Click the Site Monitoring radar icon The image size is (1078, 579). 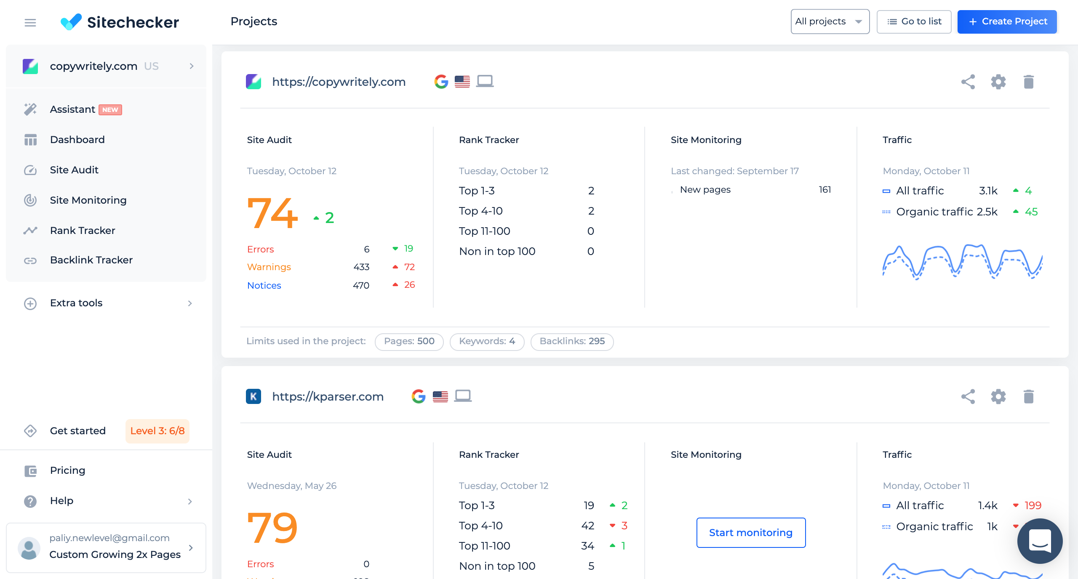tap(30, 200)
